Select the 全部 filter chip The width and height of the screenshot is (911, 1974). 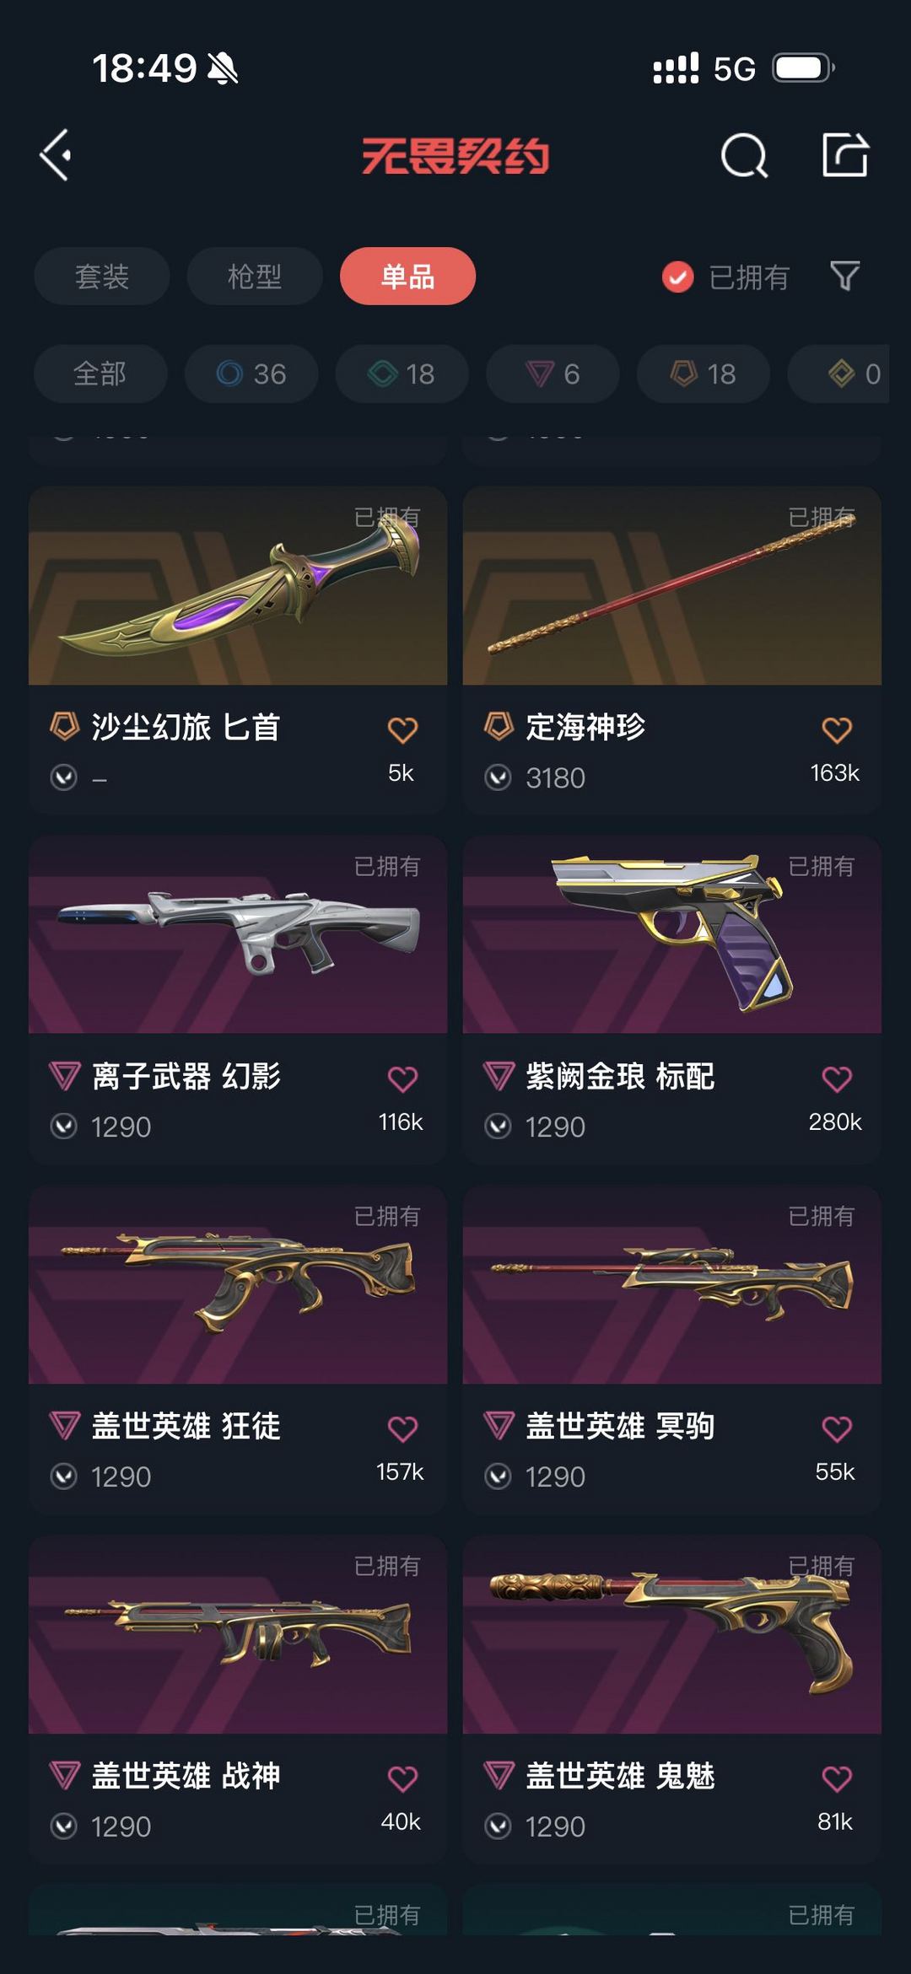pos(100,374)
